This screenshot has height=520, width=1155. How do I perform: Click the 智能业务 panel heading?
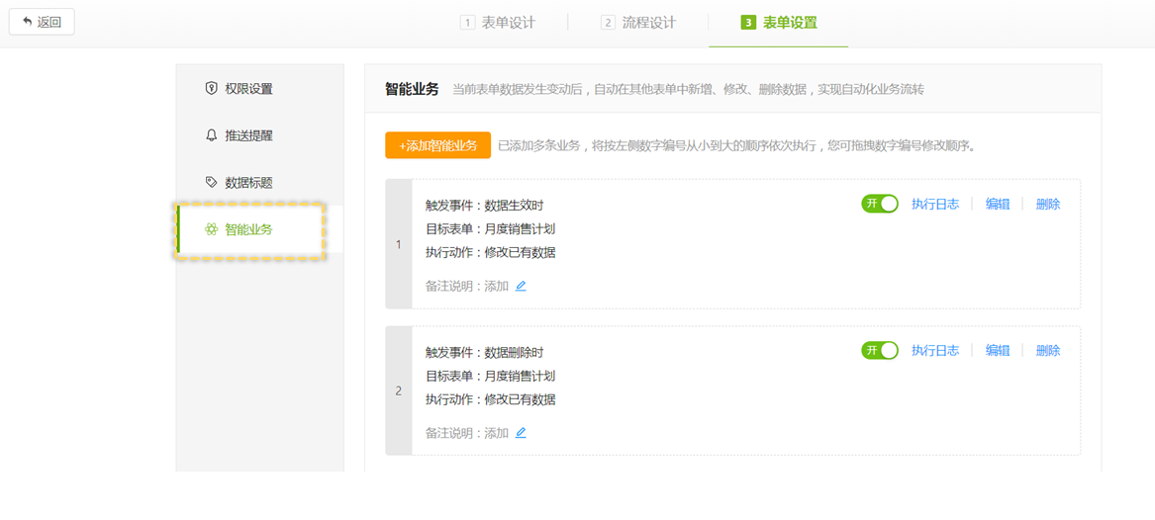click(x=412, y=90)
